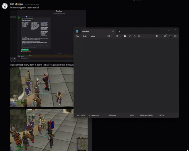Expand the list formatting dropdown

click(118, 36)
